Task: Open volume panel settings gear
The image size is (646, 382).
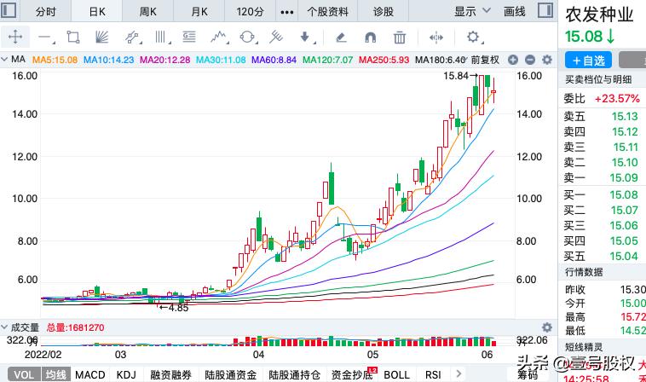Action: click(x=547, y=327)
